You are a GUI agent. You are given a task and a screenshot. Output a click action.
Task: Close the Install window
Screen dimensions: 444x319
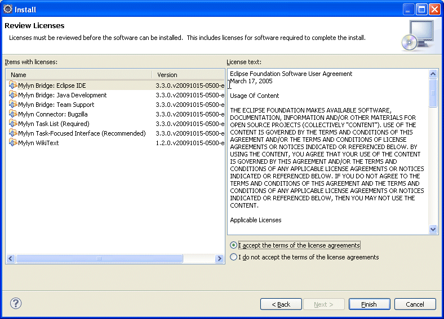(434, 10)
